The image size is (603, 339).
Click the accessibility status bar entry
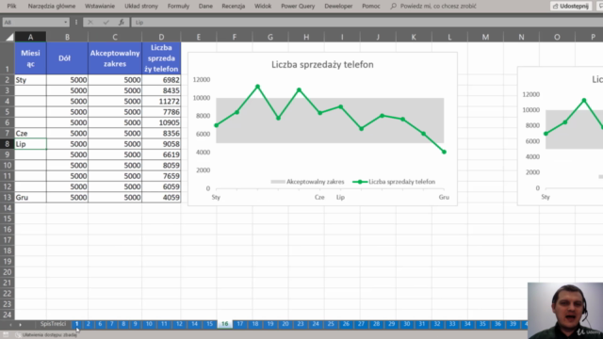(46, 335)
